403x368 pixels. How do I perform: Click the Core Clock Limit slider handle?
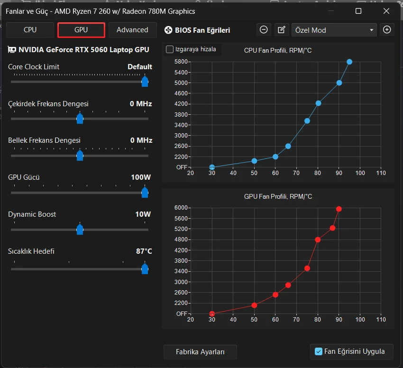click(x=145, y=82)
